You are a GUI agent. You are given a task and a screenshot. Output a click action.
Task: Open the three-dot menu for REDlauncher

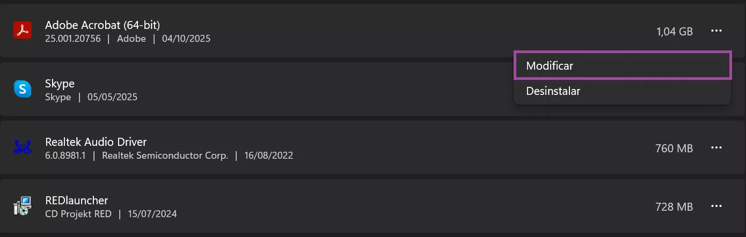click(716, 206)
